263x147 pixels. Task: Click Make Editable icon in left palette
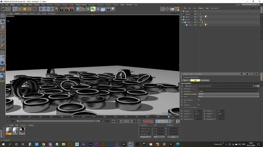pos(2,16)
